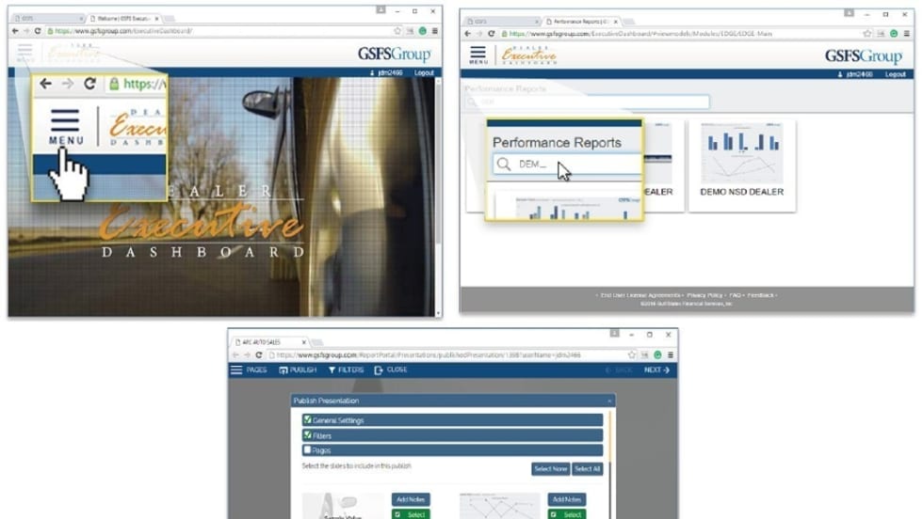Click NEXT arrow in presentation toolbar
The image size is (923, 519).
pyautogui.click(x=656, y=370)
